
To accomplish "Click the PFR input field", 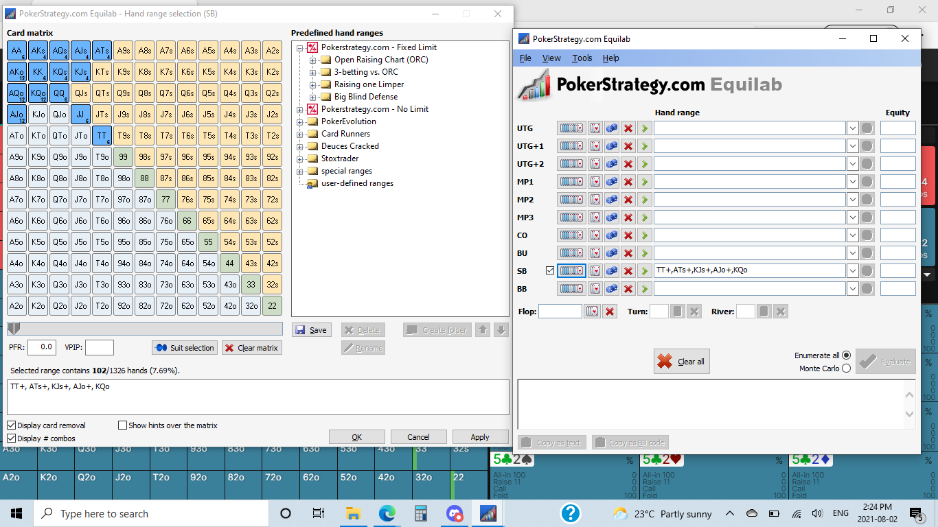I will (x=42, y=347).
